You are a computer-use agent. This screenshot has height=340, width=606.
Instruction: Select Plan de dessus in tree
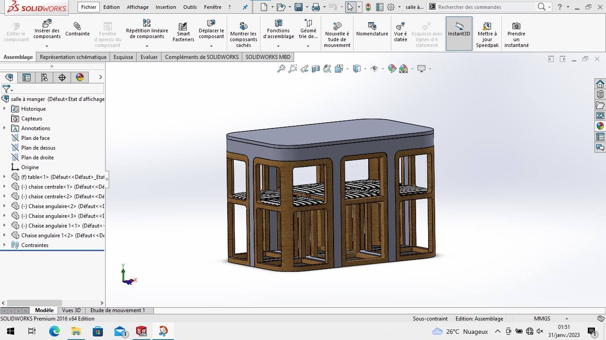[38, 147]
